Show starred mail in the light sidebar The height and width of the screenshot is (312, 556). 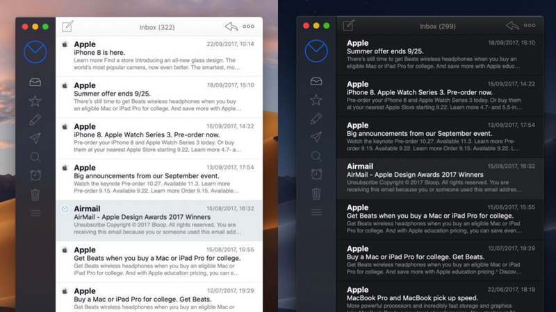pos(35,101)
